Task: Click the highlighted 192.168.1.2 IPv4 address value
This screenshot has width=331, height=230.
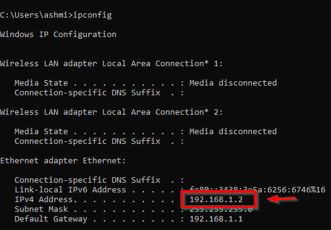Action: tap(216, 200)
